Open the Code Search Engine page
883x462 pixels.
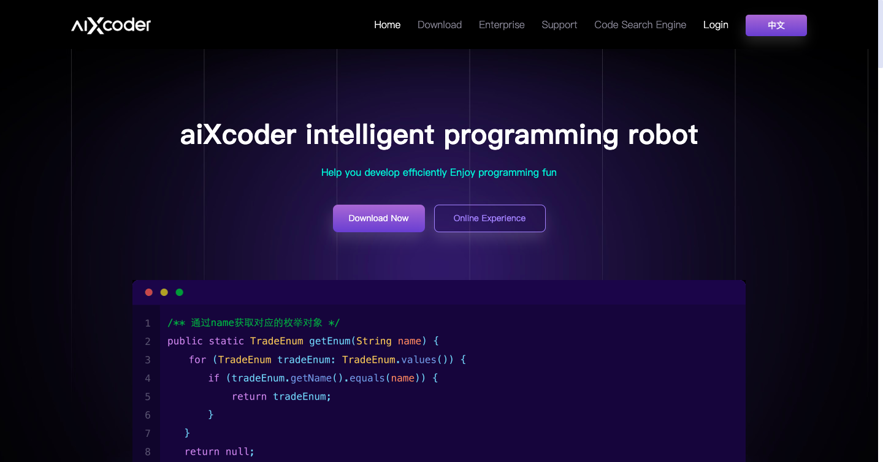(x=640, y=25)
